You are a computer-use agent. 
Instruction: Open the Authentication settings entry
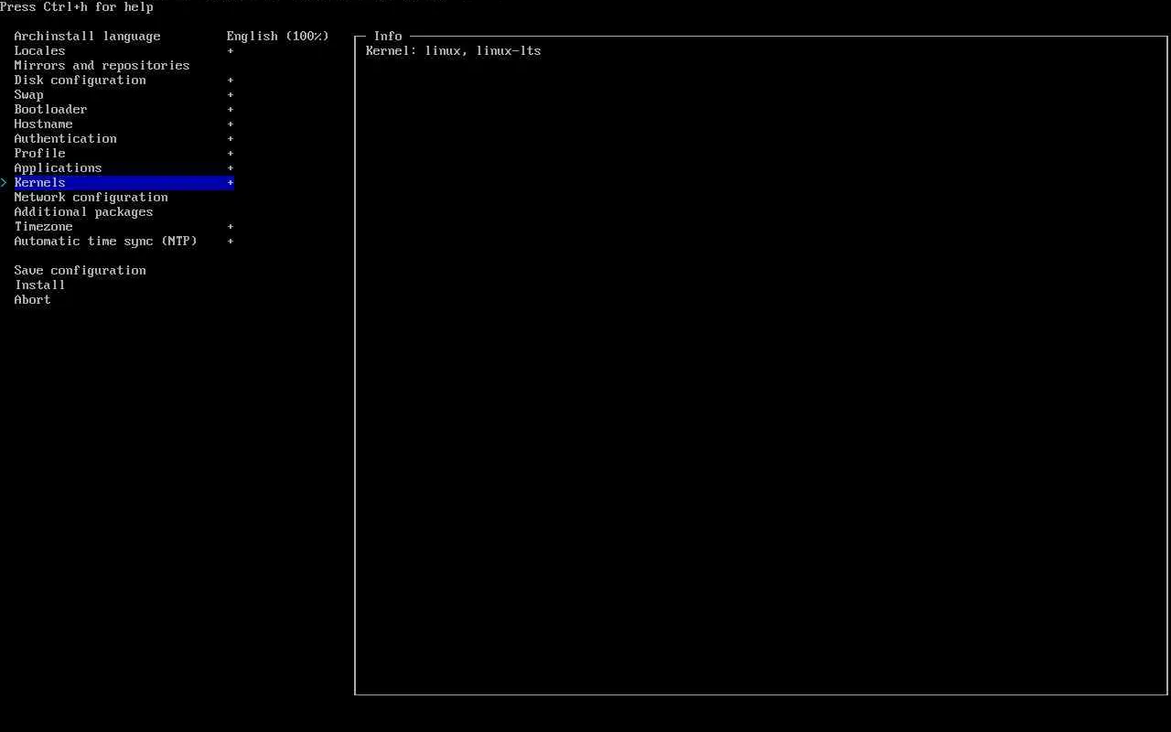[65, 138]
